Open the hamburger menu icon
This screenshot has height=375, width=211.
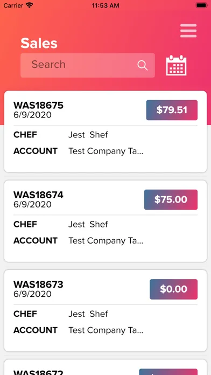point(188,31)
